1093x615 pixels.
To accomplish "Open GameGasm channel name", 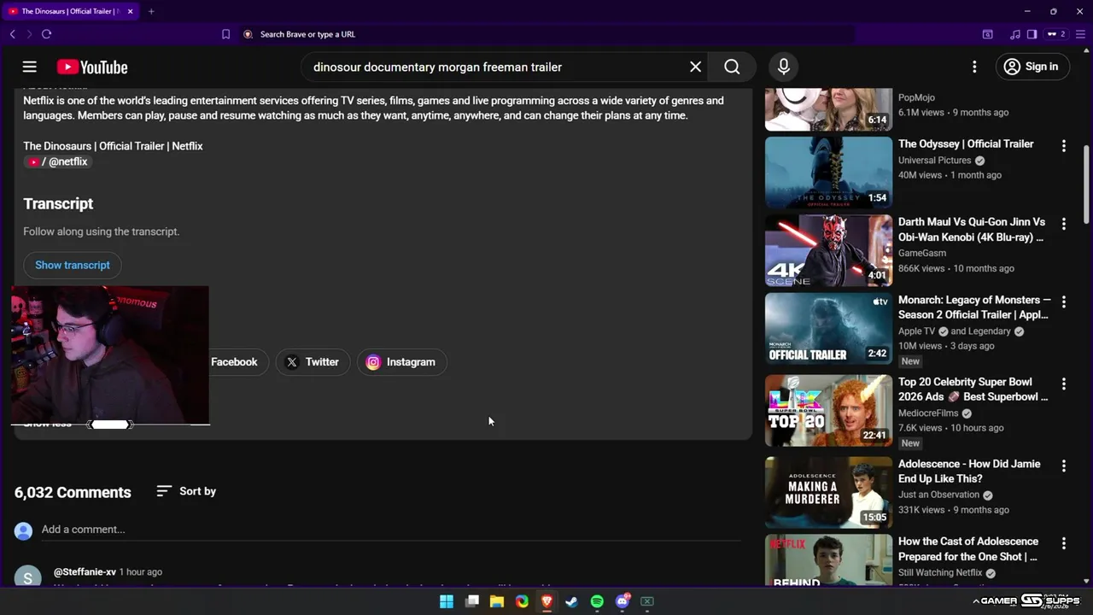I will click(x=922, y=253).
